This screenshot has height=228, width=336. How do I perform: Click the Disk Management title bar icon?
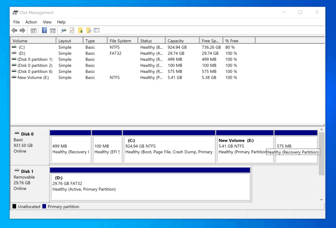click(x=15, y=12)
